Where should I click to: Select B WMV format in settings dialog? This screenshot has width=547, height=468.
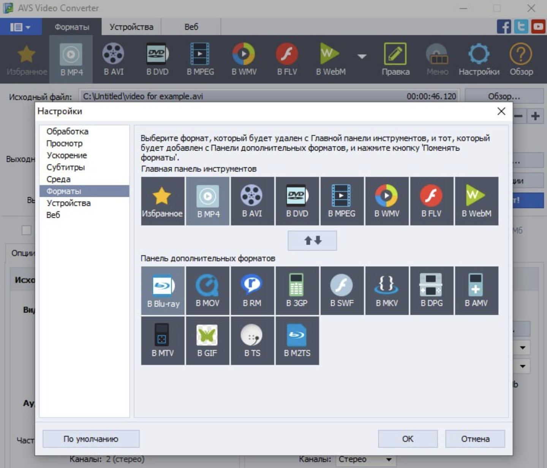coord(387,201)
